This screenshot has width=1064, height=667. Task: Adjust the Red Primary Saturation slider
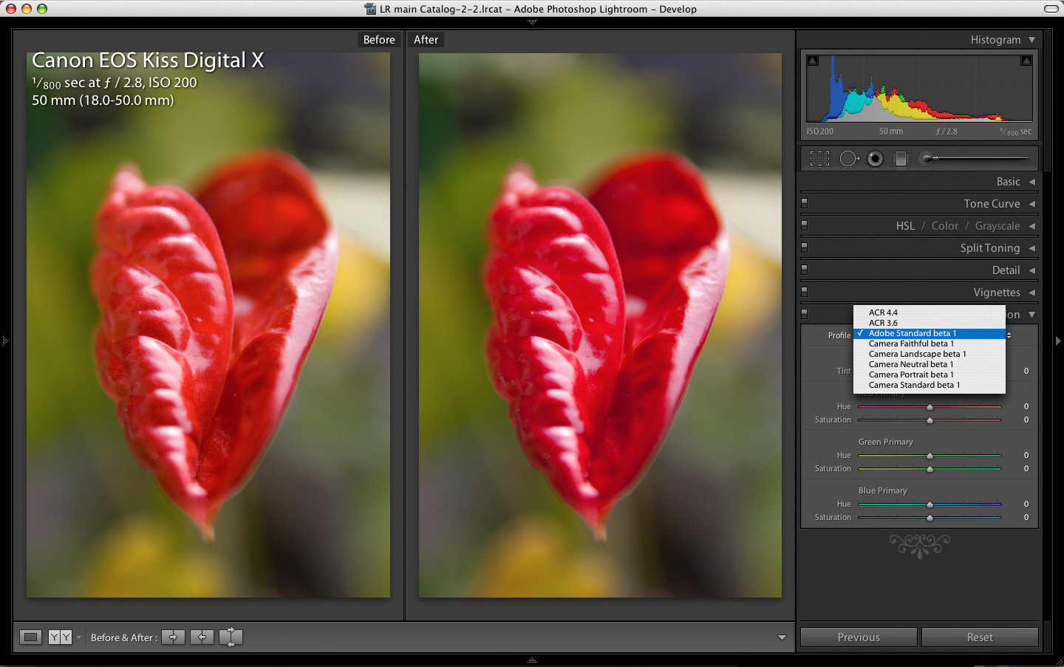(930, 420)
